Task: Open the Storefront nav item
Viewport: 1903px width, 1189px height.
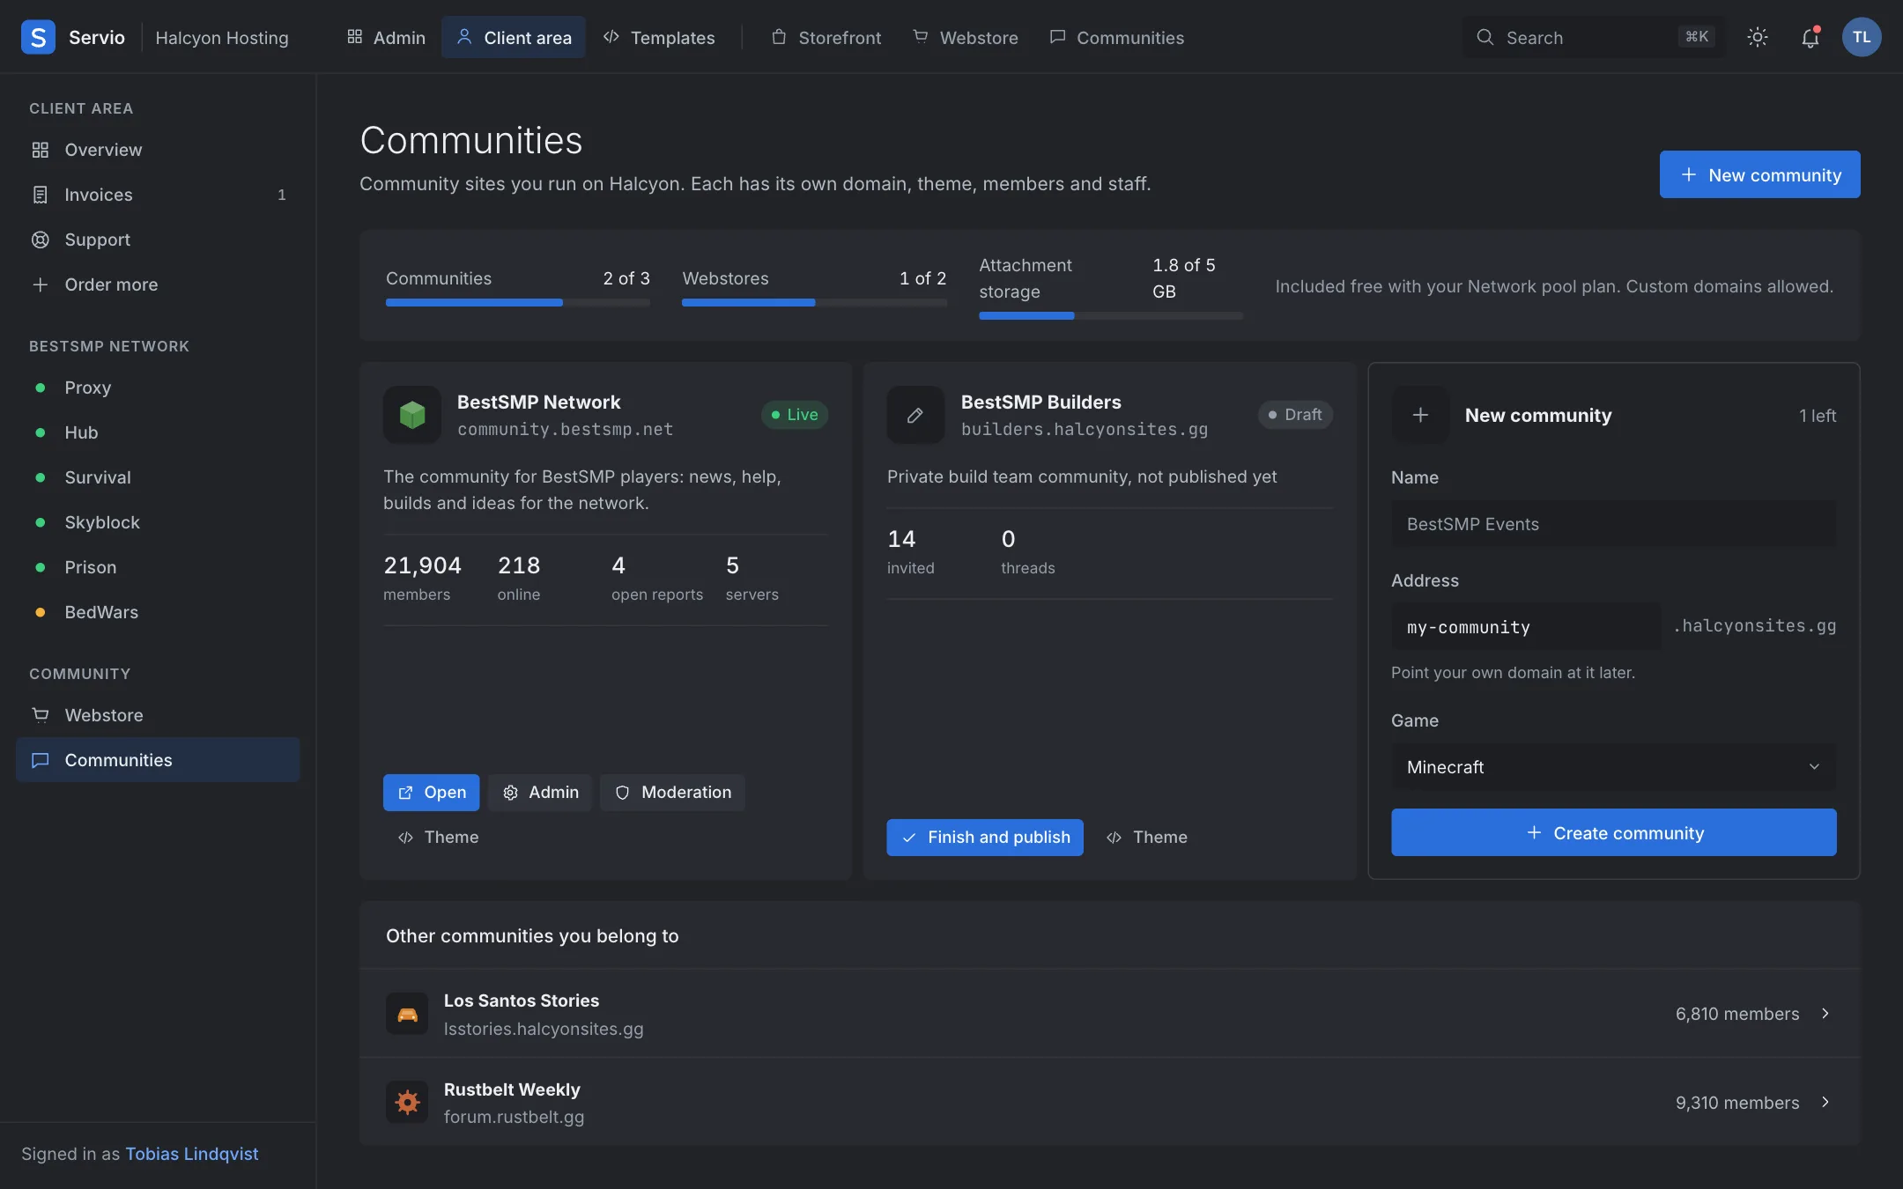Action: point(826,37)
